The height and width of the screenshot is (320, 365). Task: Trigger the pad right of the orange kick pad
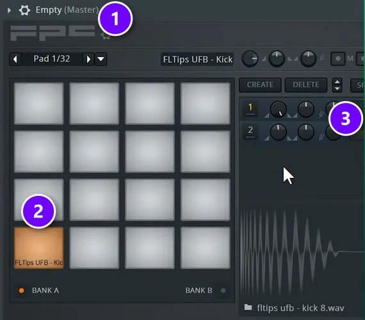94,248
